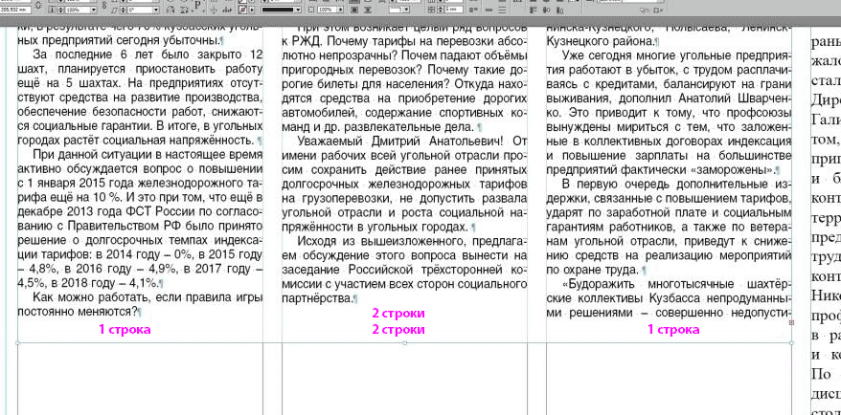Click the gutter field showing 5 mm
Image resolution: width=841 pixels, height=415 pixels.
(454, 10)
